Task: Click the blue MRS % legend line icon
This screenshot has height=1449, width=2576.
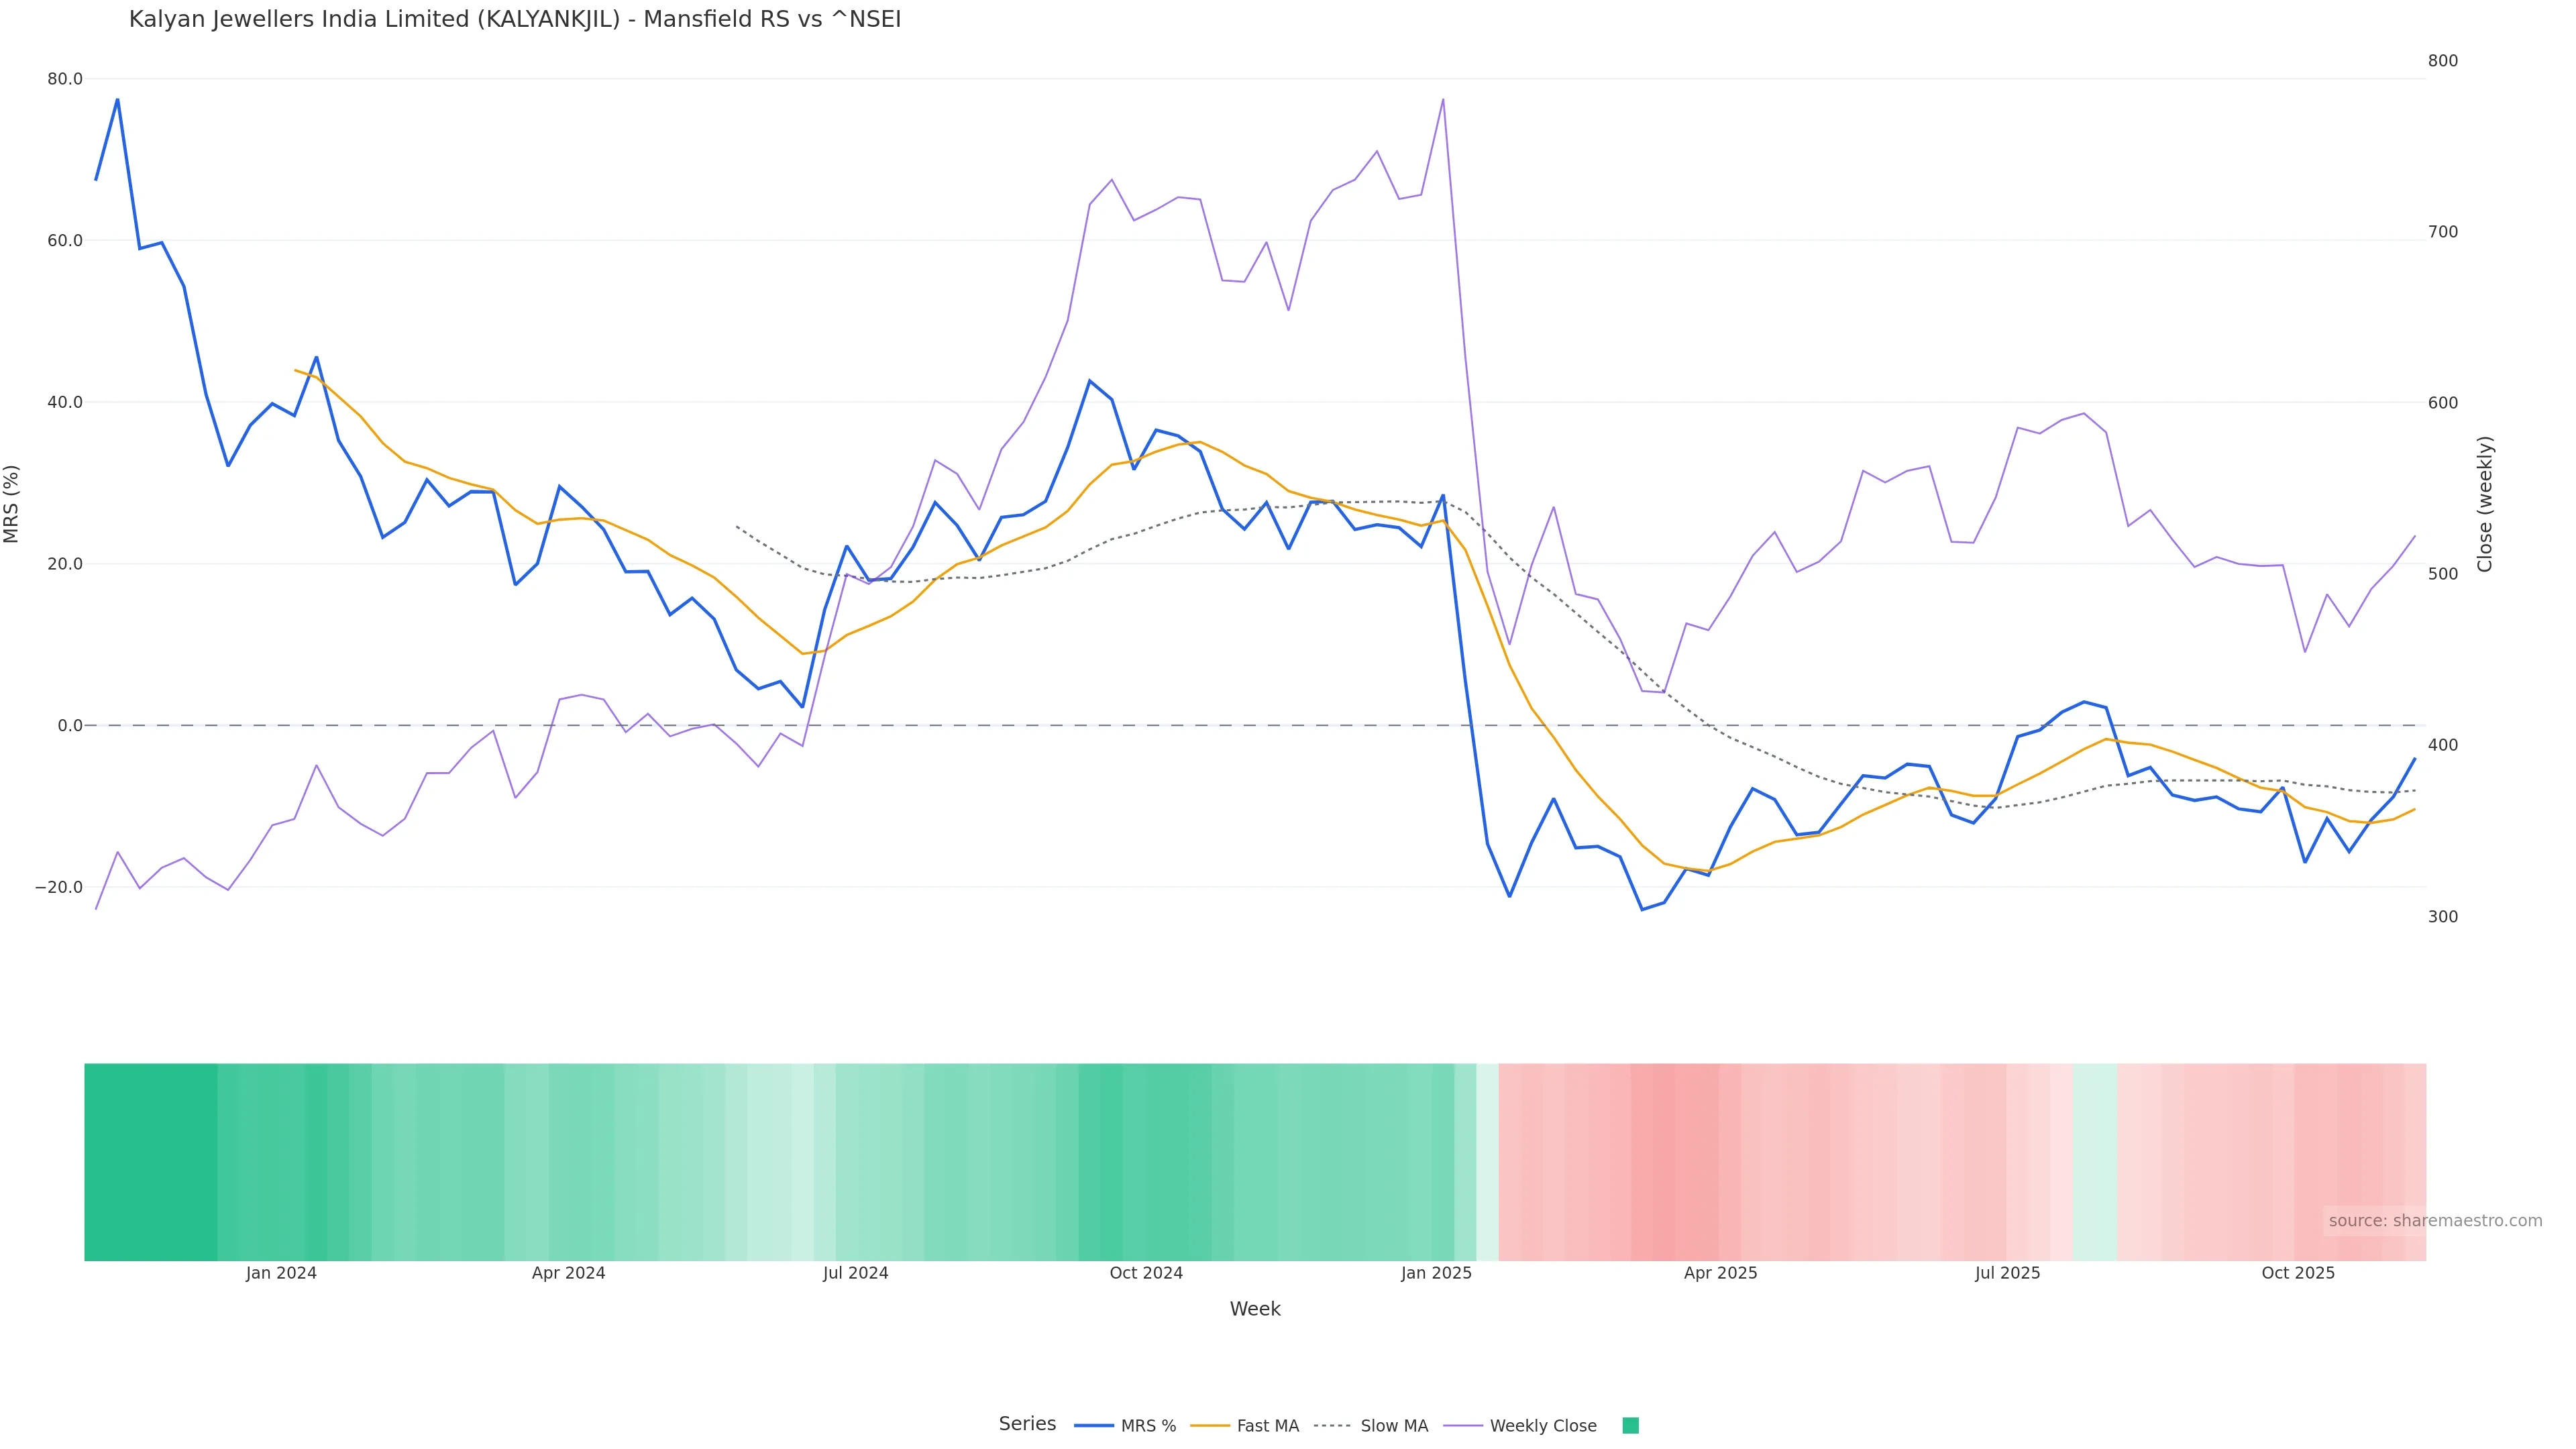Action: tap(1093, 1426)
